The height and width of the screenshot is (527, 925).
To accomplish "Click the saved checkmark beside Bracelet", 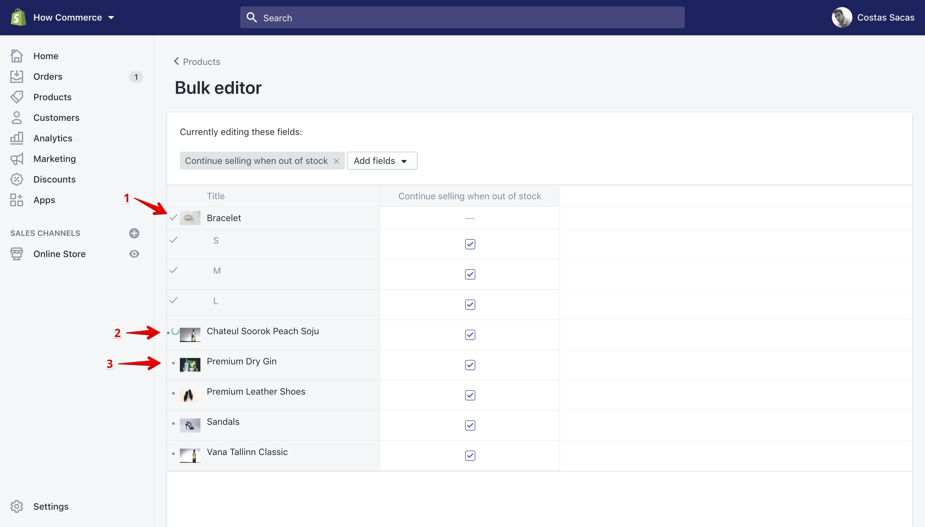I will click(x=173, y=217).
